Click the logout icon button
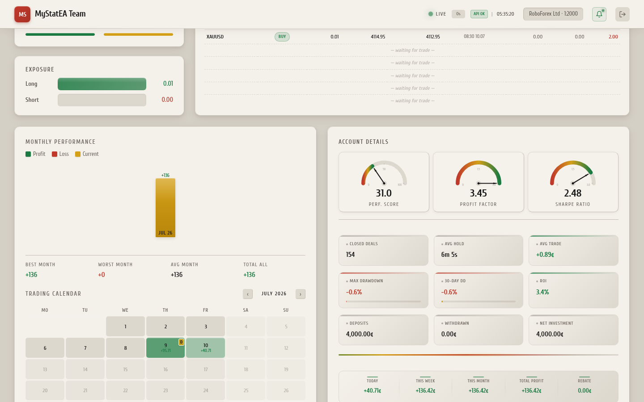 coord(623,14)
